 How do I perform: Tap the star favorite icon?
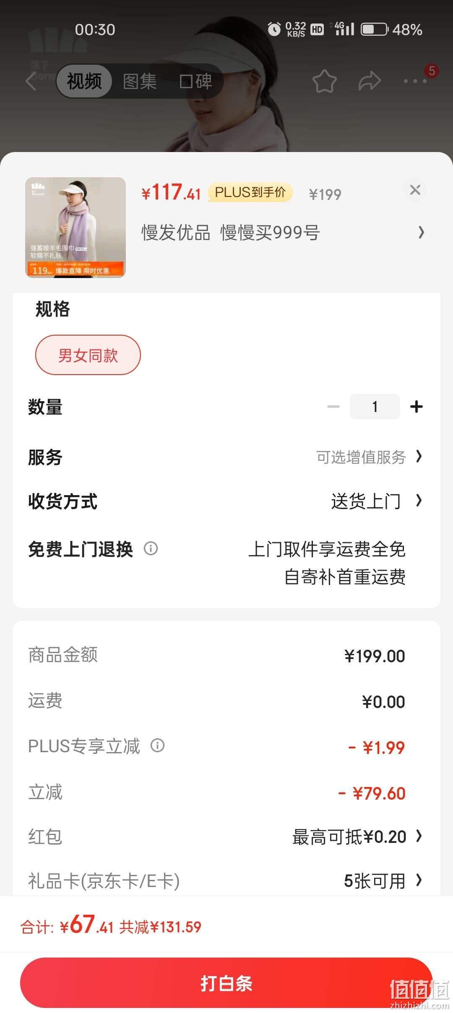click(325, 81)
